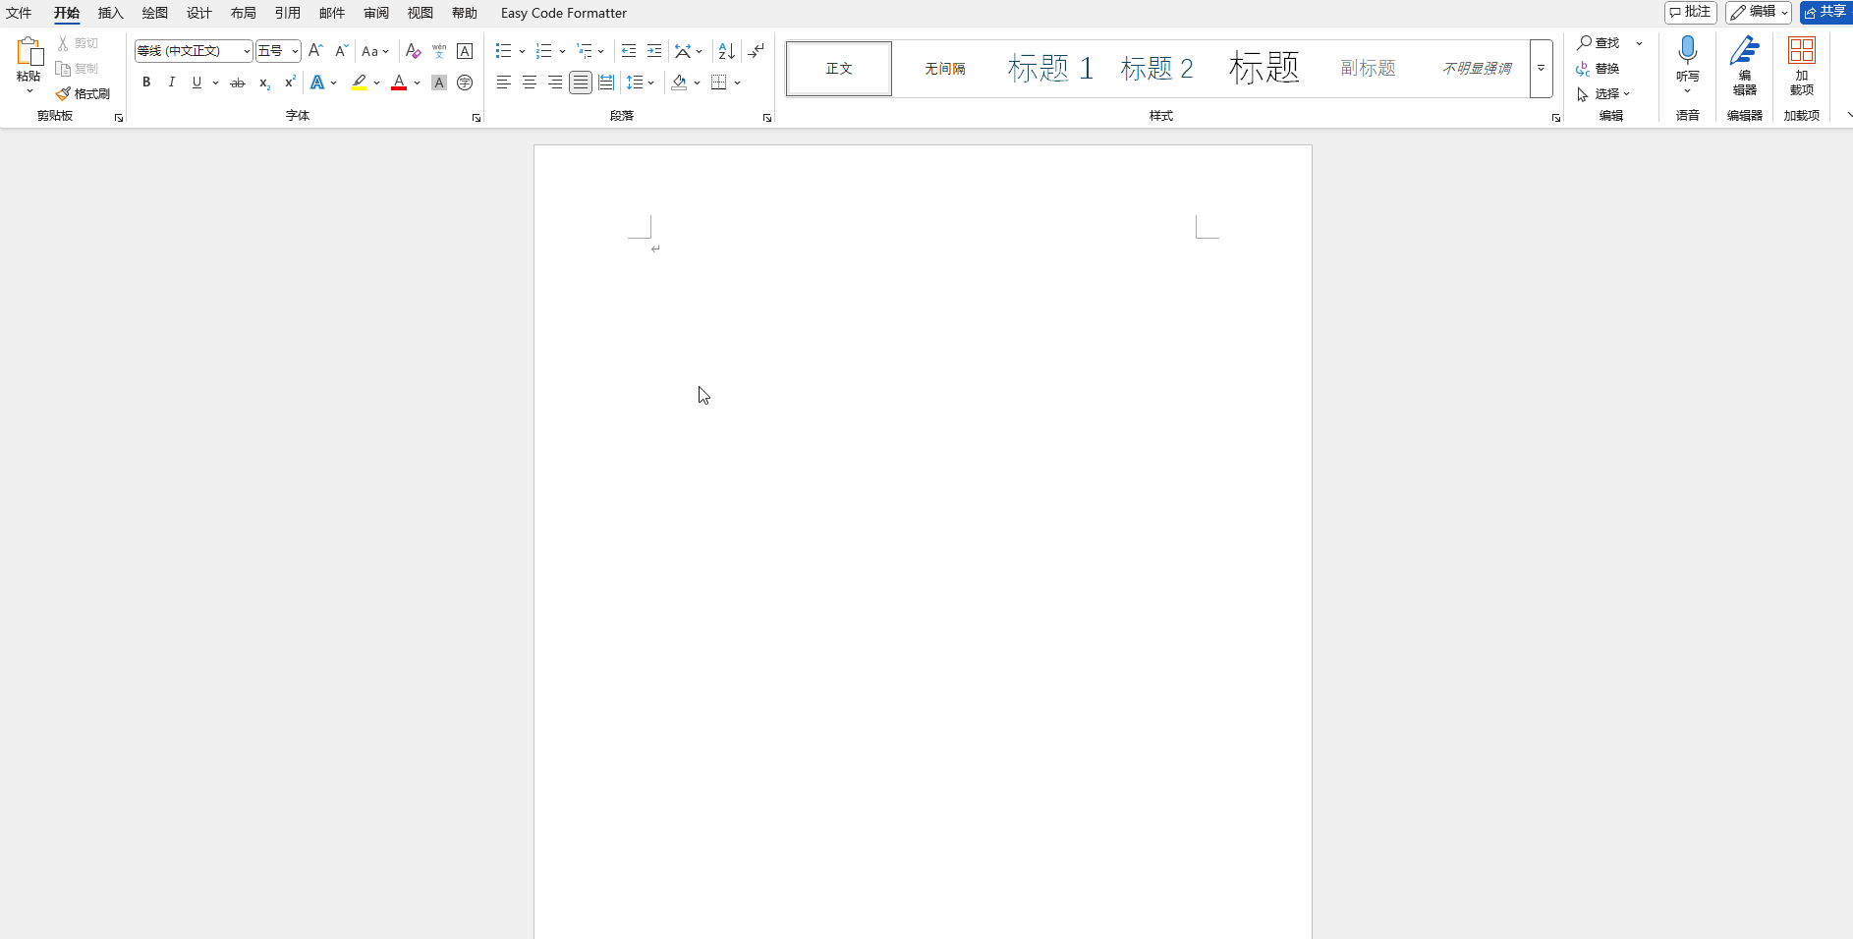1853x939 pixels.
Task: Click inside the blank document page
Action: pos(923,541)
